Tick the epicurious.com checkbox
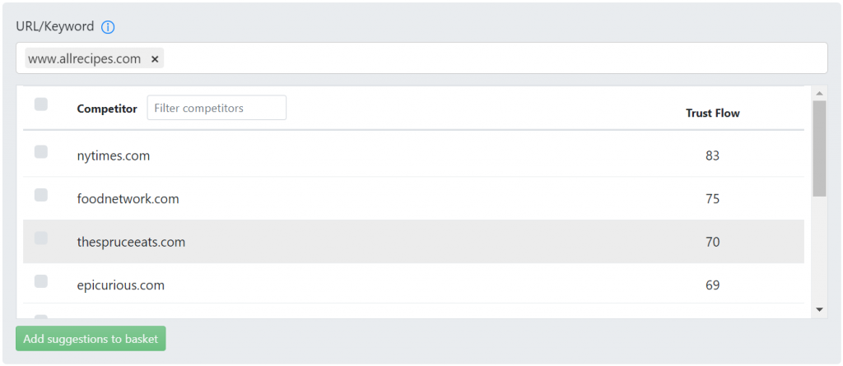 [41, 280]
